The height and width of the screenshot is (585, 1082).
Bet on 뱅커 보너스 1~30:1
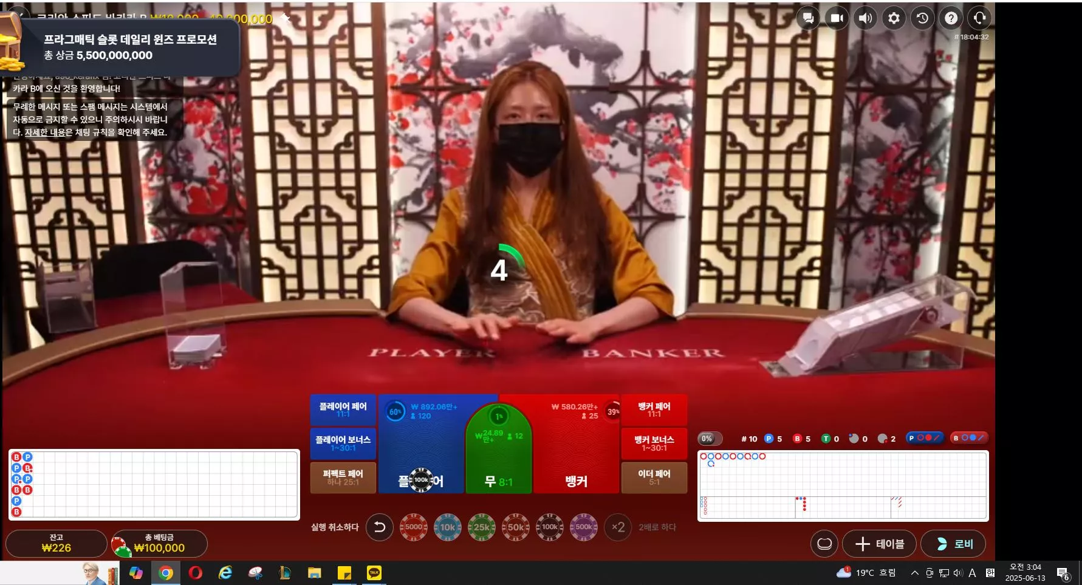pos(654,443)
